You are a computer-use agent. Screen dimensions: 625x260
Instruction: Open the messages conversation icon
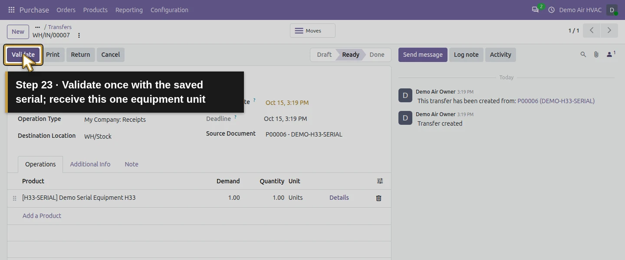pyautogui.click(x=535, y=10)
